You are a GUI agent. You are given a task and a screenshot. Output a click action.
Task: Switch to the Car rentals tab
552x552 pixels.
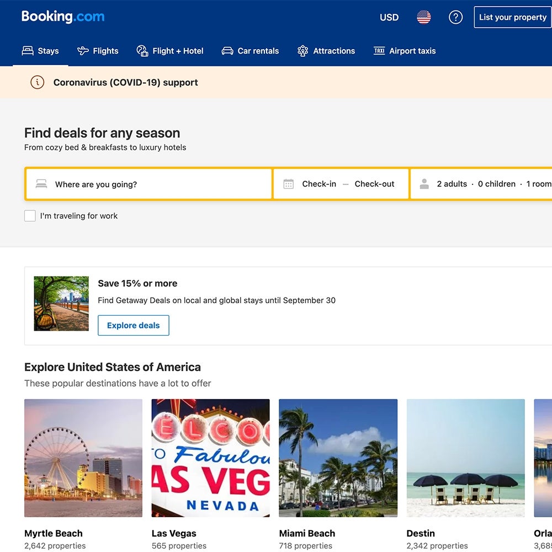click(250, 51)
